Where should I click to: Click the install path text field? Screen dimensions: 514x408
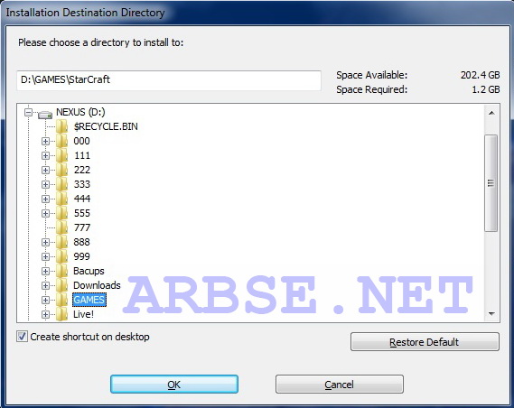(x=169, y=80)
